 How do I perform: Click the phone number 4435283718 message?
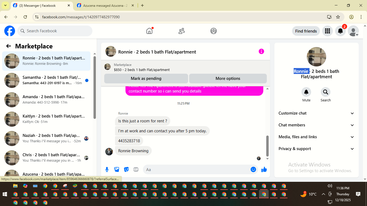[x=129, y=141]
